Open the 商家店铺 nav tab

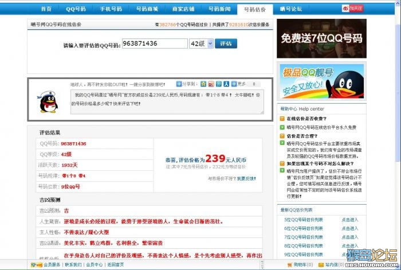point(183,9)
